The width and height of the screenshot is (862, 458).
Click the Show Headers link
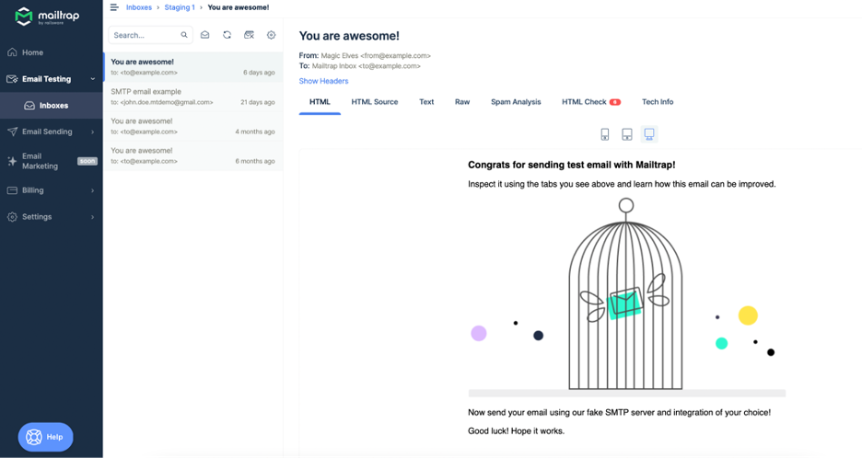tap(323, 81)
